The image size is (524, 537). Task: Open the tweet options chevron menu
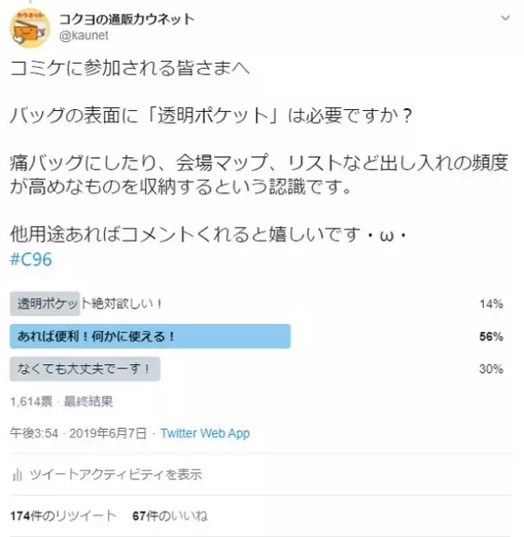click(x=504, y=18)
